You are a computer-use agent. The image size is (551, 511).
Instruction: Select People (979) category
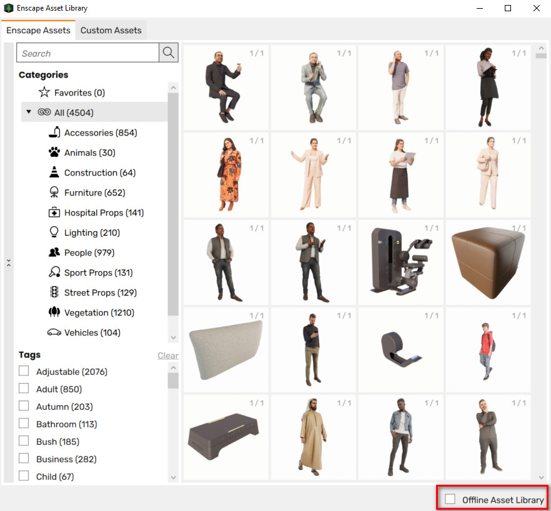[x=89, y=252]
